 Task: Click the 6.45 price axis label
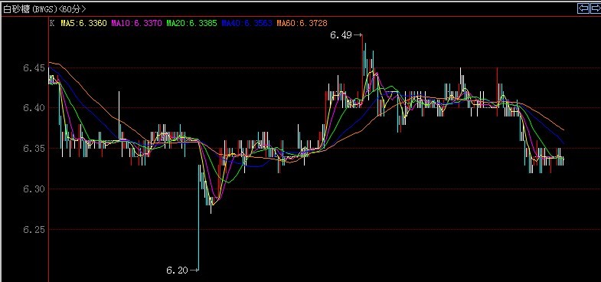coord(34,68)
